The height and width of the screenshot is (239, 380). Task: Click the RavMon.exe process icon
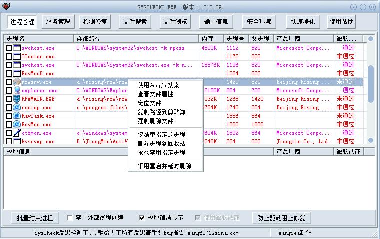click(x=17, y=124)
